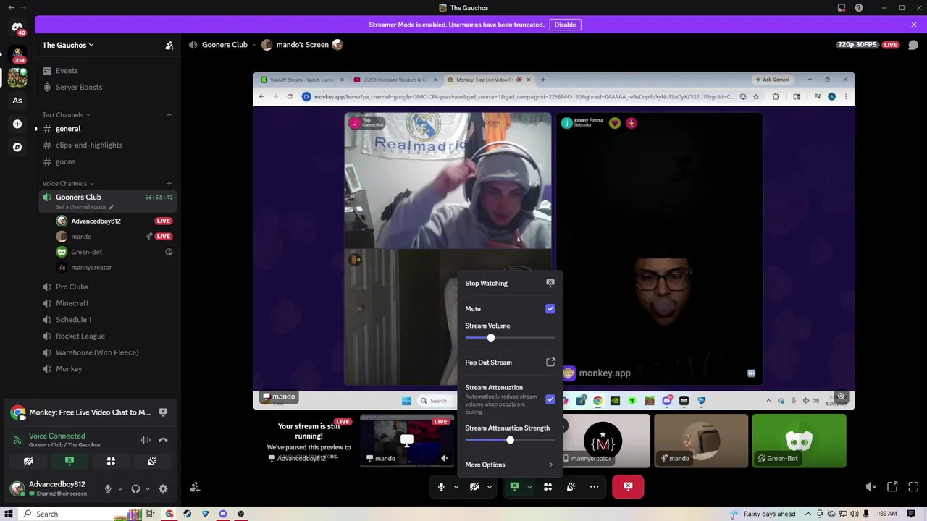
Task: Open the clips-and-highlights channel
Action: click(x=107, y=145)
